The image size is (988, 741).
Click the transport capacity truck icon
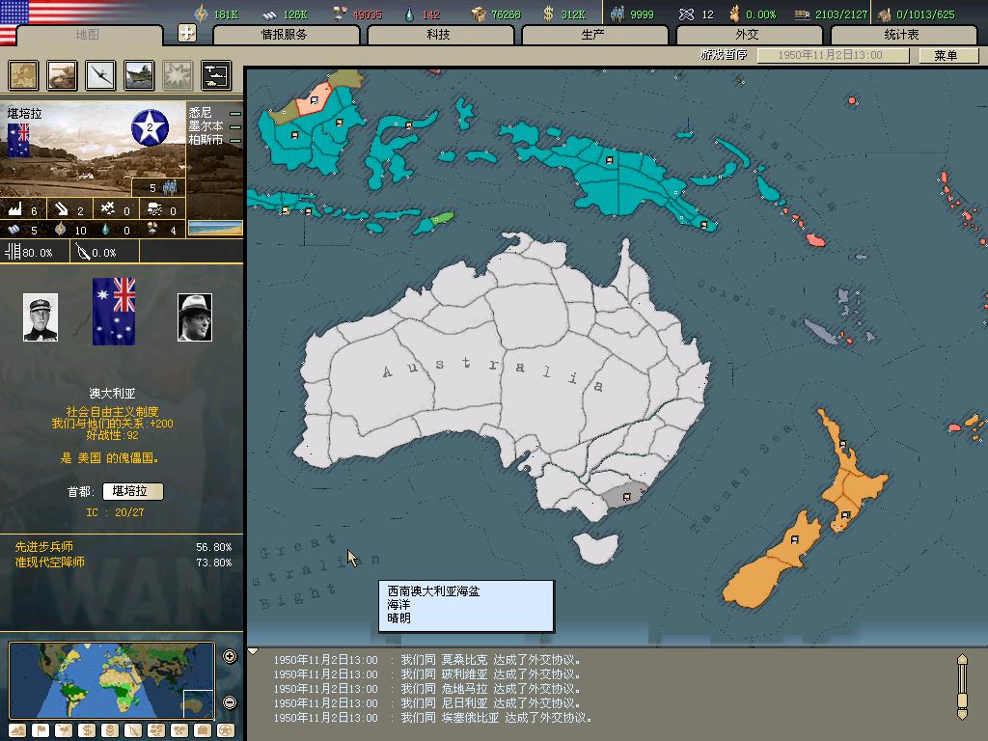click(802, 14)
